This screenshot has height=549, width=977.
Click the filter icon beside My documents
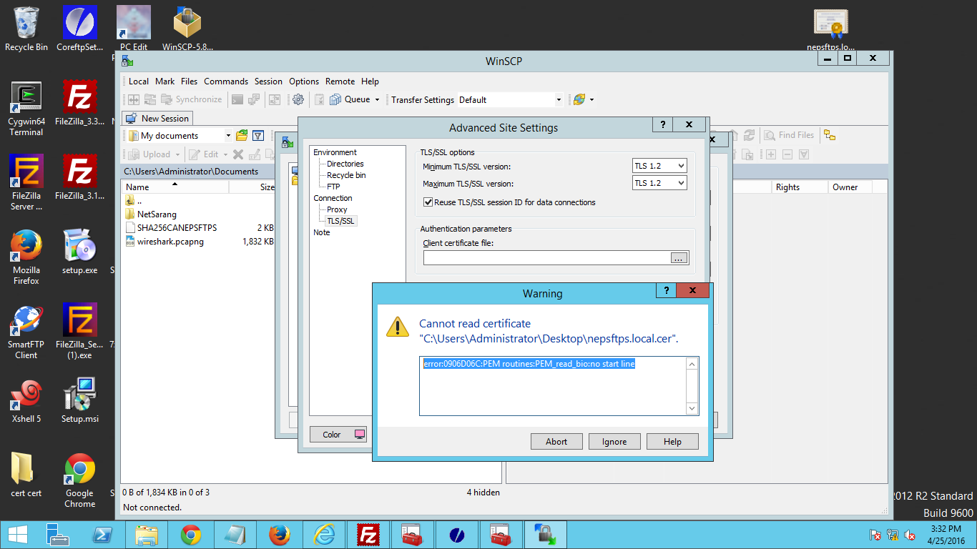point(259,136)
